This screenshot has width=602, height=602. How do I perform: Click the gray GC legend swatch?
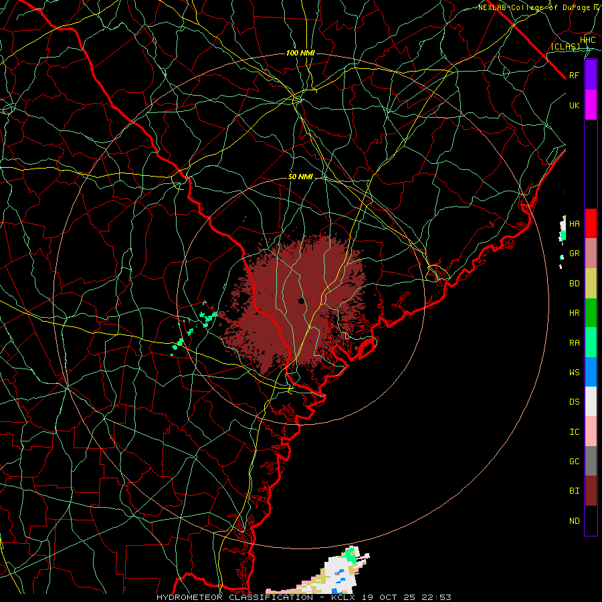tap(591, 461)
